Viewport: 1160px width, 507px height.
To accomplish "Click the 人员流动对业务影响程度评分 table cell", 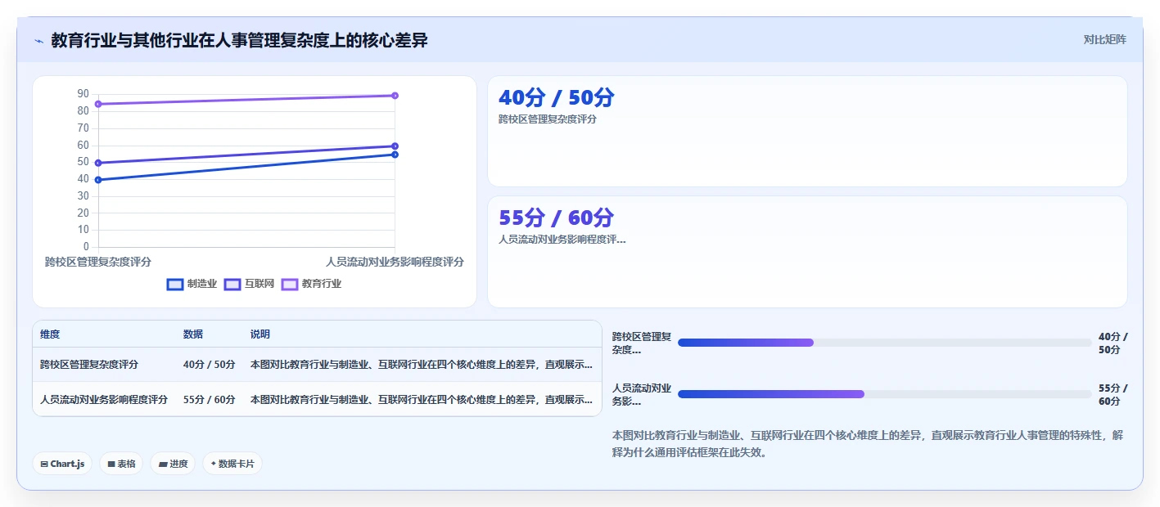I will (x=104, y=400).
